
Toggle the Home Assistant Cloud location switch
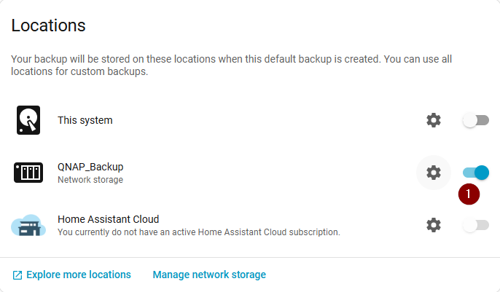(x=475, y=225)
